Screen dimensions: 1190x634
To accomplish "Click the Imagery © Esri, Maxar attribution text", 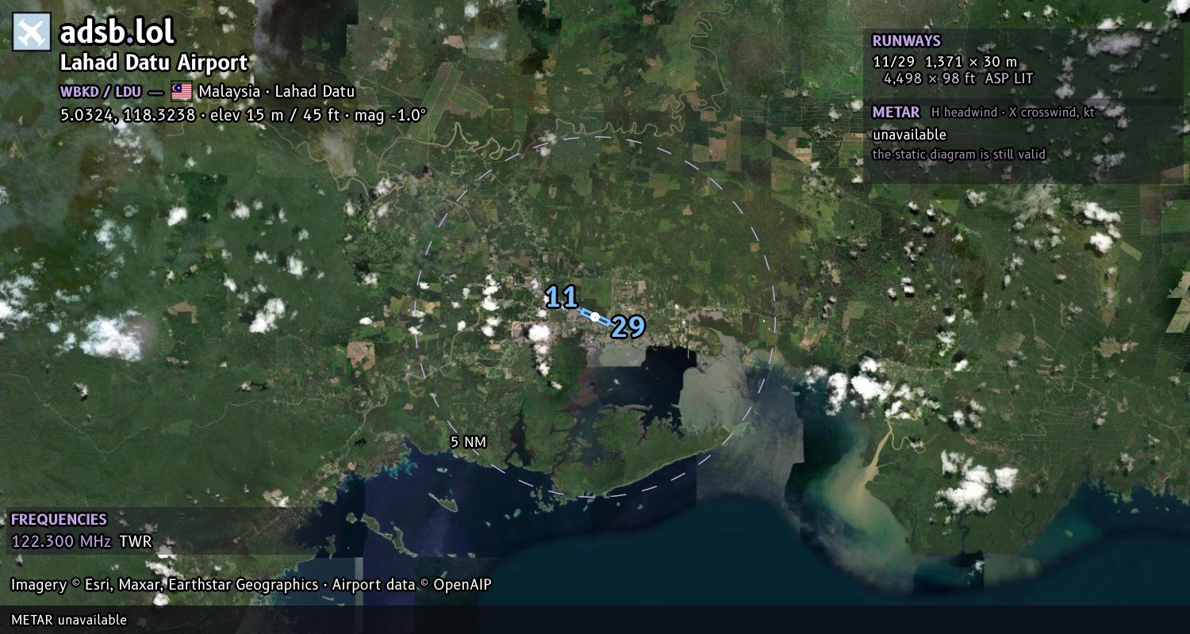I will [x=251, y=585].
